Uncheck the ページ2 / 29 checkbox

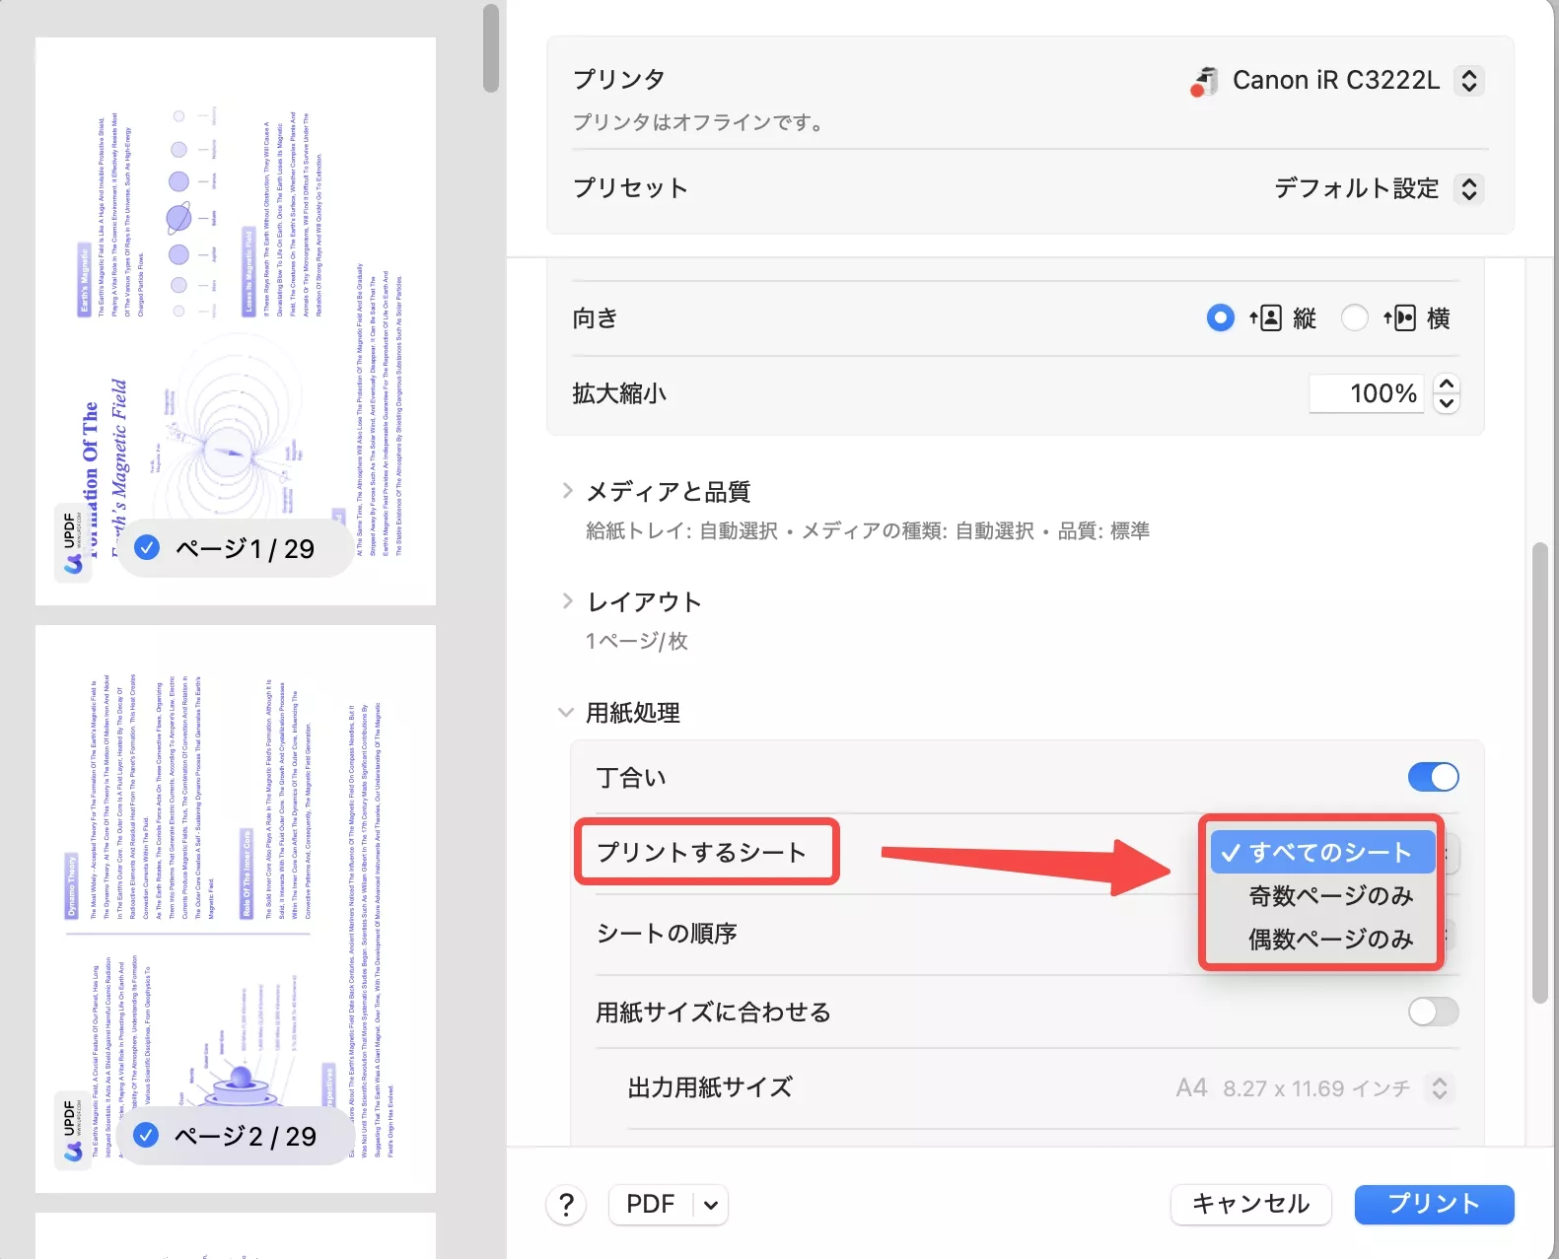[x=146, y=1135]
